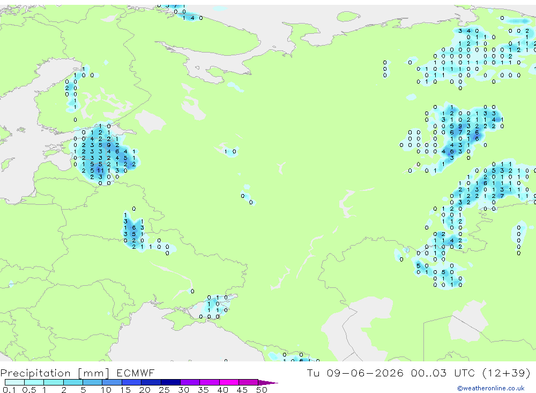Click the "11" precipitation value on the map
The image size is (536, 393).
click(100, 170)
